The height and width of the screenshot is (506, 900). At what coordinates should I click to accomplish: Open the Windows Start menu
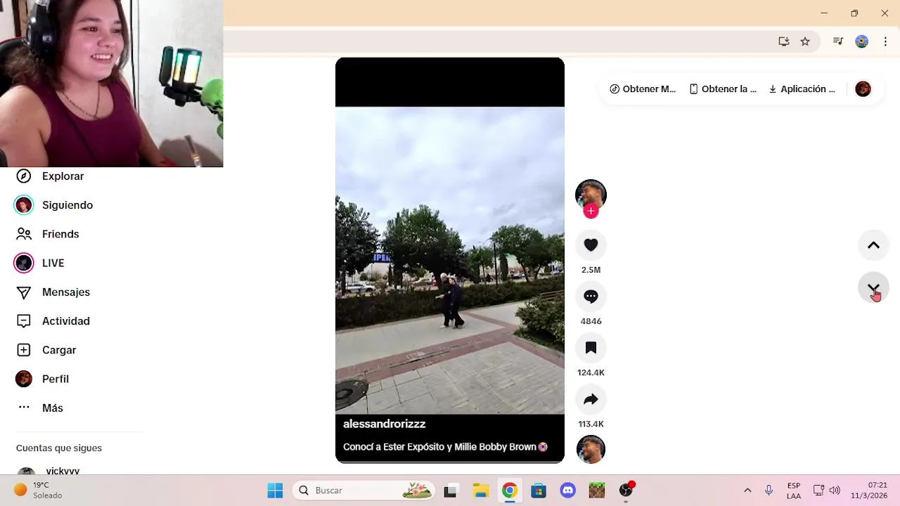pyautogui.click(x=275, y=491)
